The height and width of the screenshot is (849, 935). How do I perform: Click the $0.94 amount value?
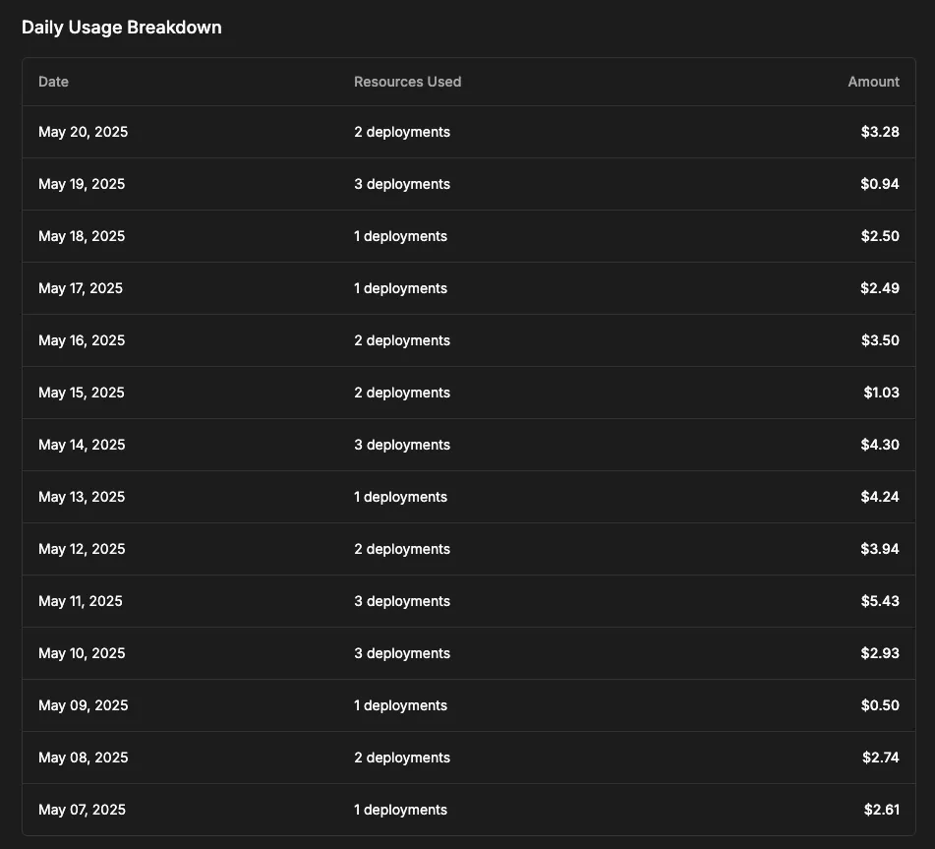[x=879, y=184]
